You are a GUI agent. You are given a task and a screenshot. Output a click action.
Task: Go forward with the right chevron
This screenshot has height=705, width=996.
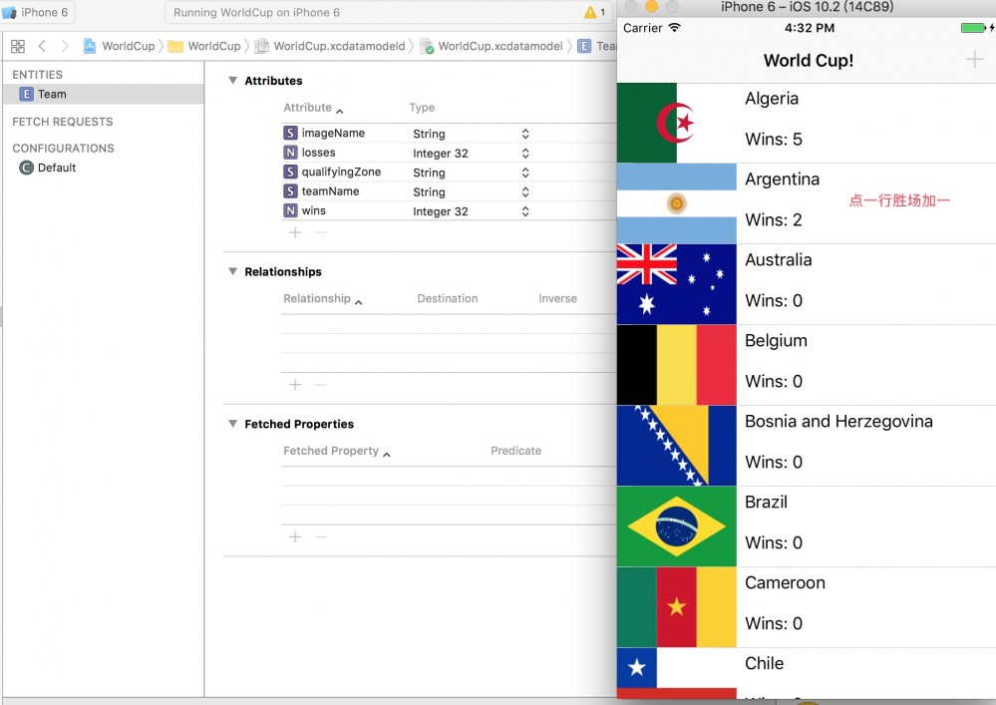point(65,46)
